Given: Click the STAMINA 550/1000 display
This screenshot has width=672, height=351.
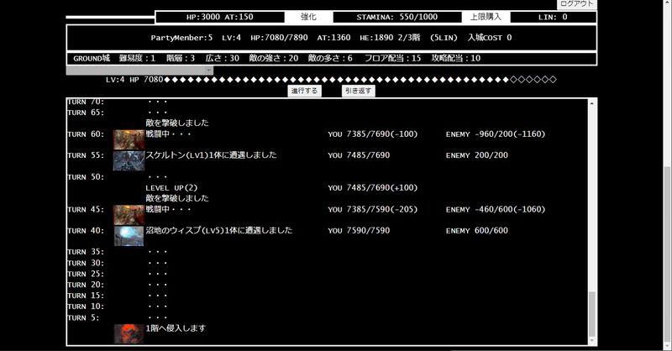Looking at the screenshot, I should [398, 17].
